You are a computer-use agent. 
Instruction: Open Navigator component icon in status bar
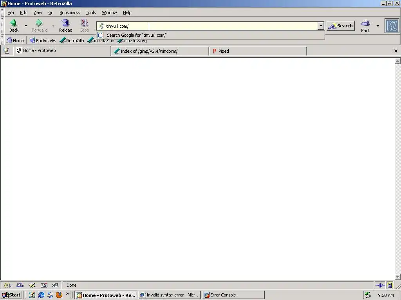(7, 285)
